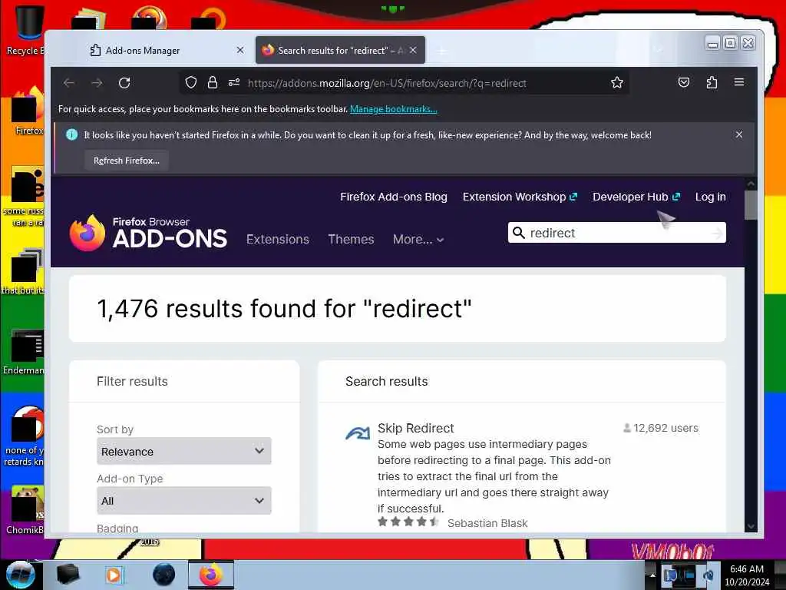Click the magnifier icon in add-ons search box
This screenshot has width=786, height=590.
tap(519, 233)
